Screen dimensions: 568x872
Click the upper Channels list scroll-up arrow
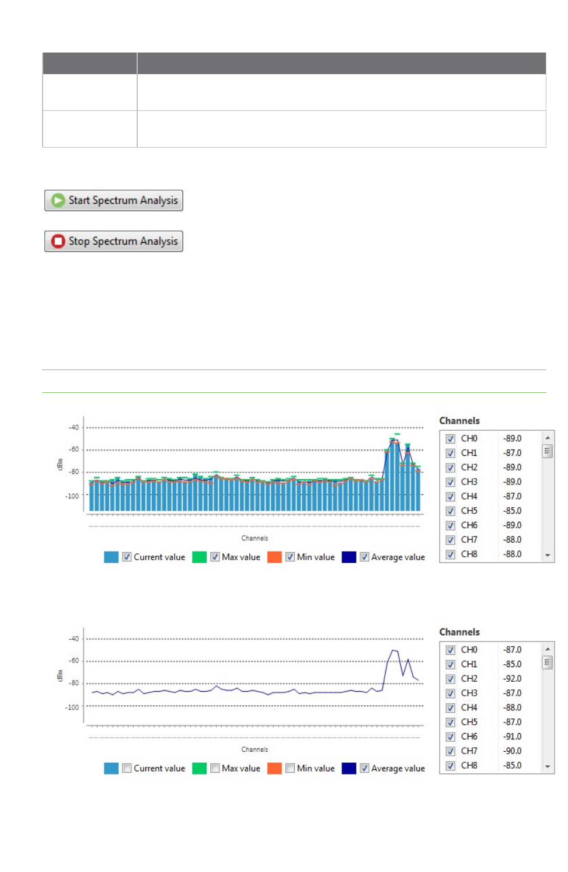[x=548, y=438]
